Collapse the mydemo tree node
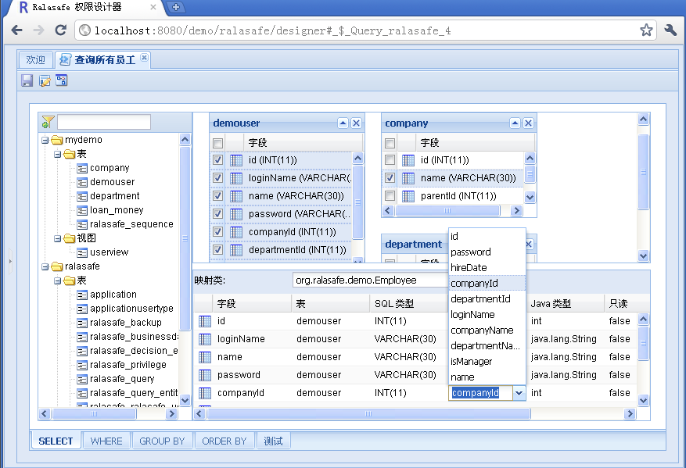Viewport: 686px width, 468px height. click(45, 140)
